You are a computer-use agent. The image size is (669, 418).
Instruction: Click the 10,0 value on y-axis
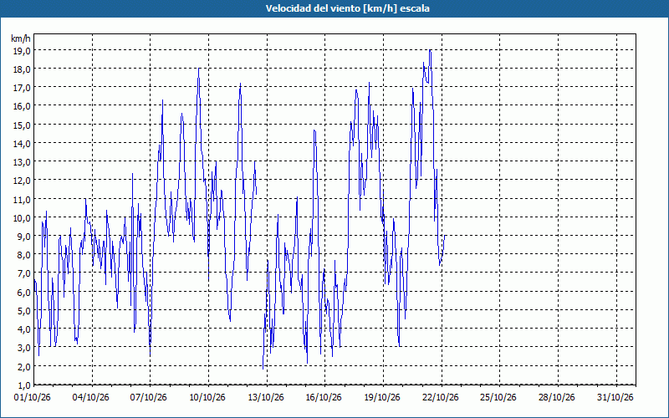click(22, 217)
